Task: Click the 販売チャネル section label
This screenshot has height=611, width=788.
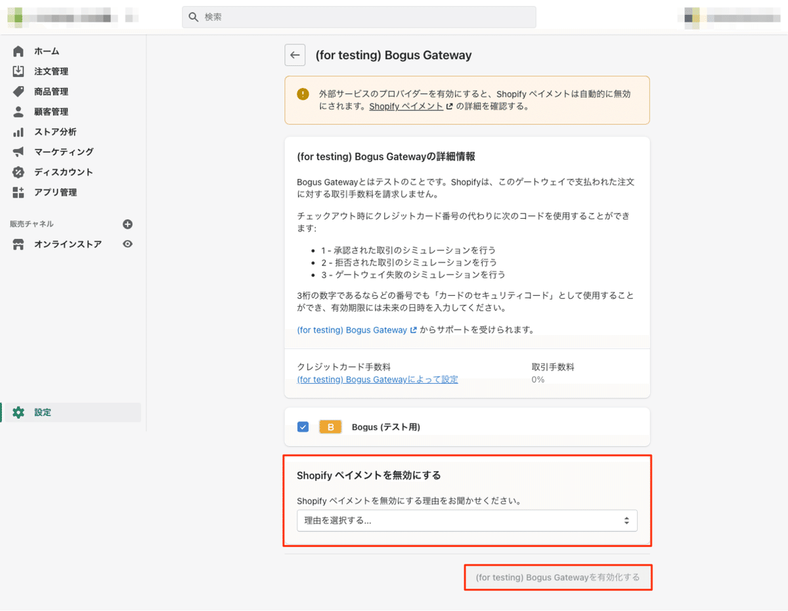Action: coord(32,224)
